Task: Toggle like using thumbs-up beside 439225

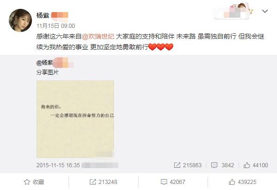Action: click(x=232, y=182)
